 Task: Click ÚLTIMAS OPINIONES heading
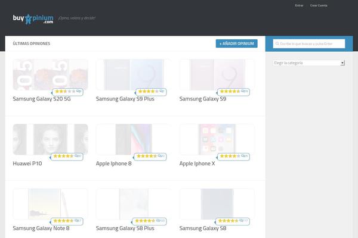point(32,43)
